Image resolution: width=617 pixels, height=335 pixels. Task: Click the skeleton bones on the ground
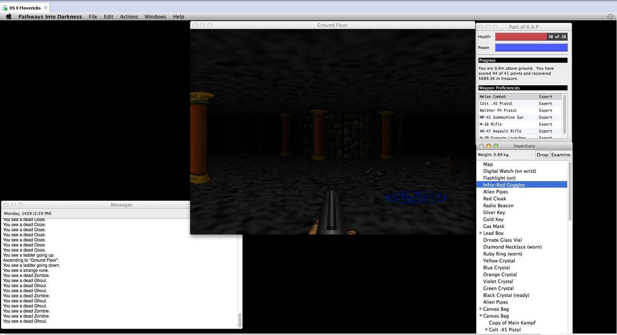click(374, 171)
